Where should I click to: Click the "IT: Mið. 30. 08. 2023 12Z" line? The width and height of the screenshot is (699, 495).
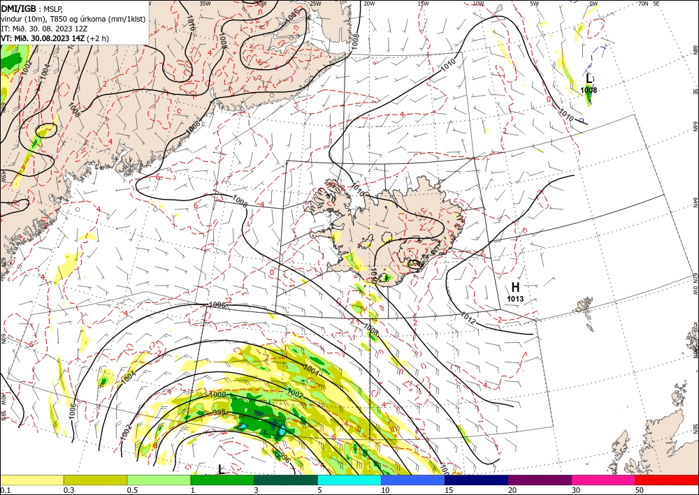click(x=44, y=29)
